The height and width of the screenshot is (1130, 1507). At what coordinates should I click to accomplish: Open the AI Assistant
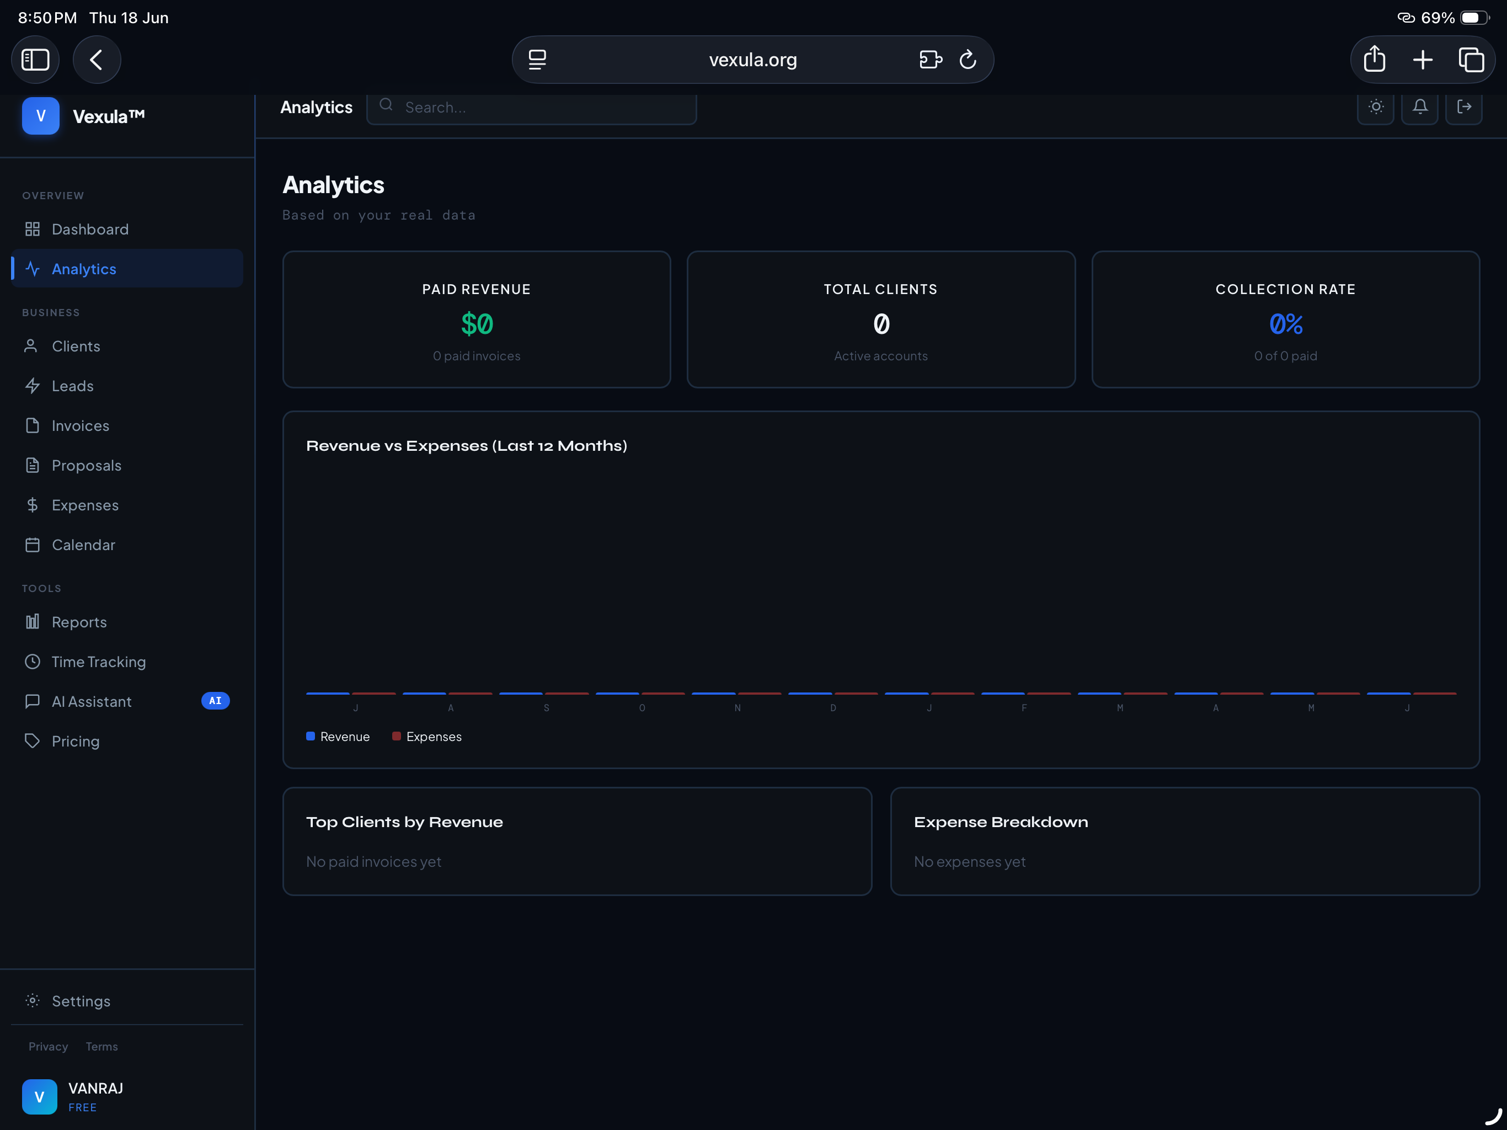[127, 701]
